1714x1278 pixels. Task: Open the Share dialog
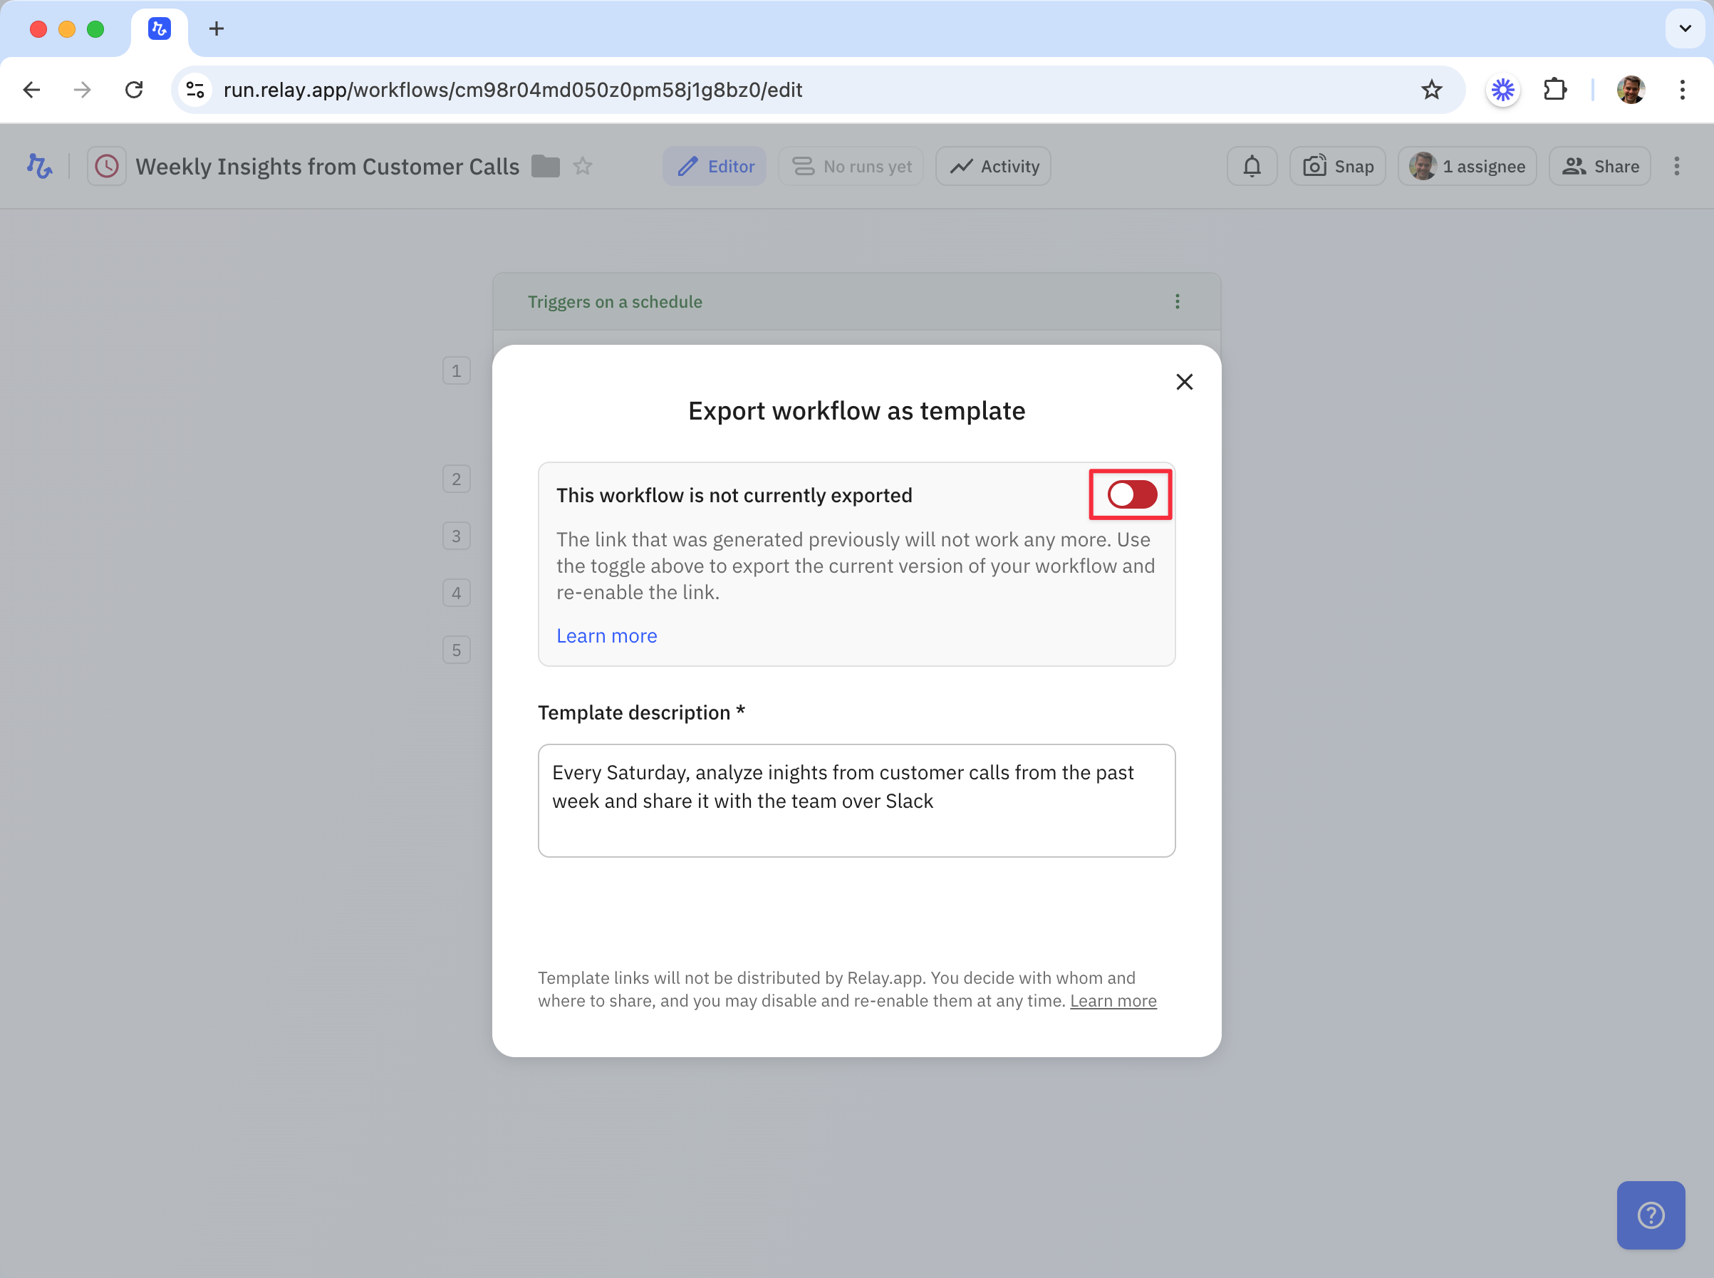pyautogui.click(x=1599, y=166)
